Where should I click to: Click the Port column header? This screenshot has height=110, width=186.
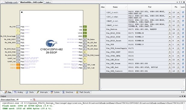coord(150,7)
